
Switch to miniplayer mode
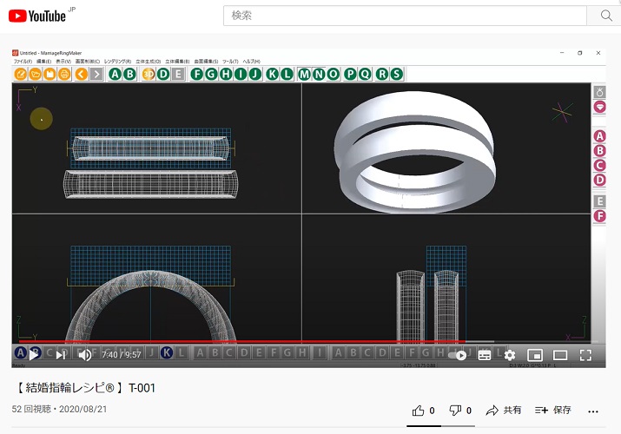coord(535,354)
